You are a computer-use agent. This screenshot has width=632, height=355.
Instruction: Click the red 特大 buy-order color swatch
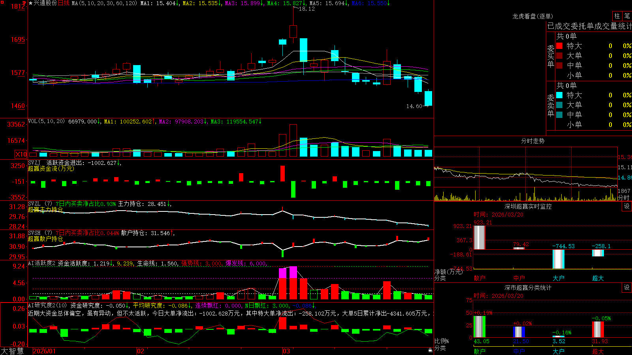pos(559,46)
